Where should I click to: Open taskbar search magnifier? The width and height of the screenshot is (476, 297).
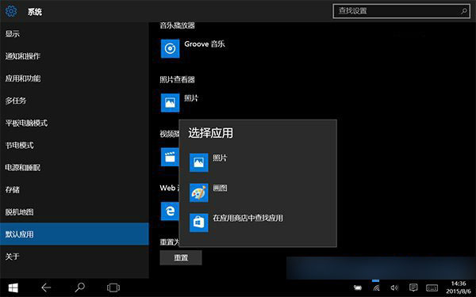pos(79,287)
